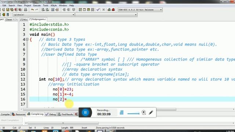This screenshot has height=132, width=235.
Task: Open the Compile Log bottom tab
Action: click(x=35, y=114)
